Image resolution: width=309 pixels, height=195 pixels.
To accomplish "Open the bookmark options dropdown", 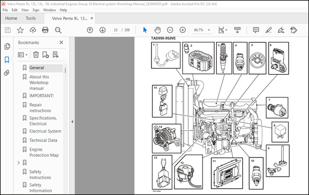I will point(22,55).
